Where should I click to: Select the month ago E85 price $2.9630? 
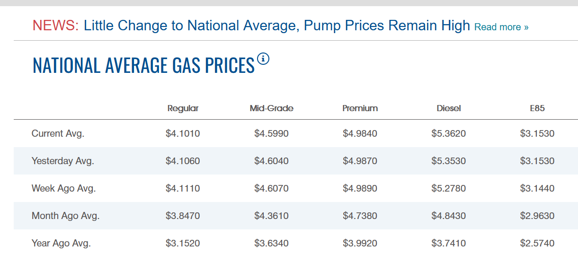pyautogui.click(x=537, y=216)
